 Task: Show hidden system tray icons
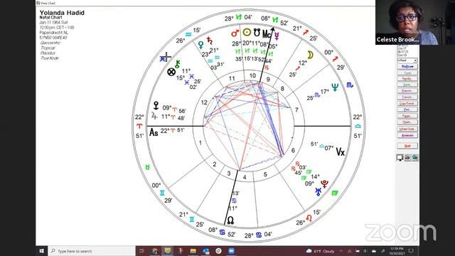[341, 251]
